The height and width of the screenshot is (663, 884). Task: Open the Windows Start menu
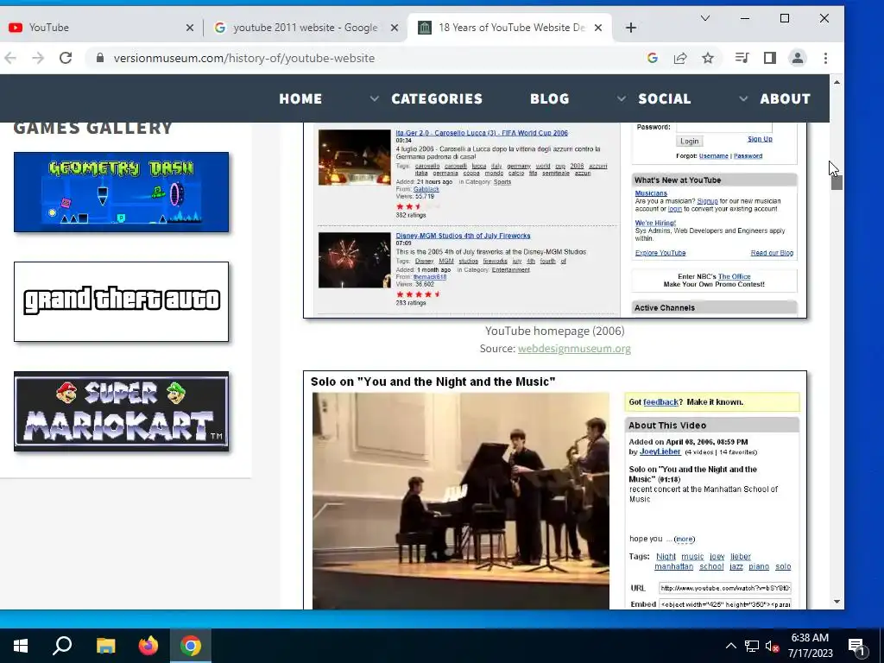pos(21,646)
